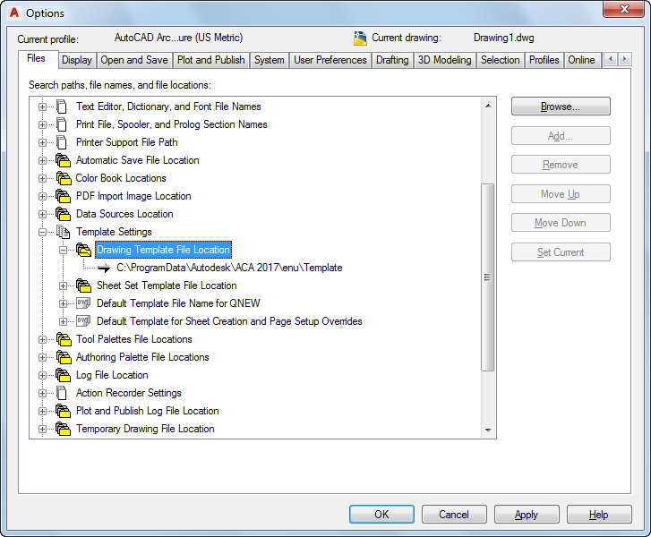Viewport: 651px width, 537px height.
Task: Click the file icon beside Text Editor, Dictionary row
Action: pos(62,107)
